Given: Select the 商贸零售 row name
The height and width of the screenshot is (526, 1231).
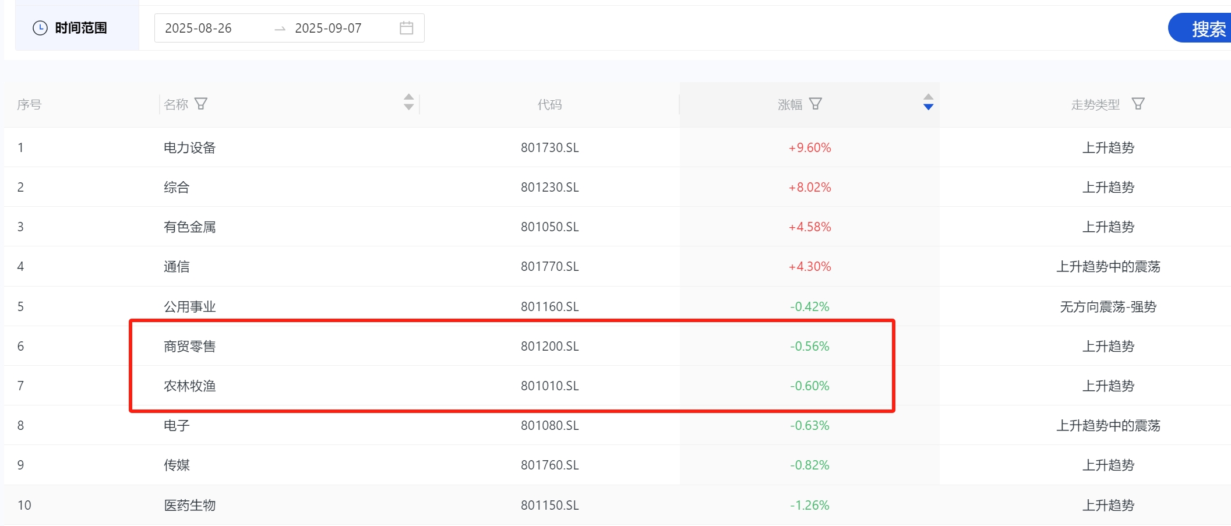Looking at the screenshot, I should 189,347.
